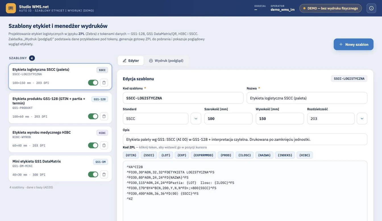Click inside the Kod ZPL code editor
382x221 pixels.
tap(245, 191)
